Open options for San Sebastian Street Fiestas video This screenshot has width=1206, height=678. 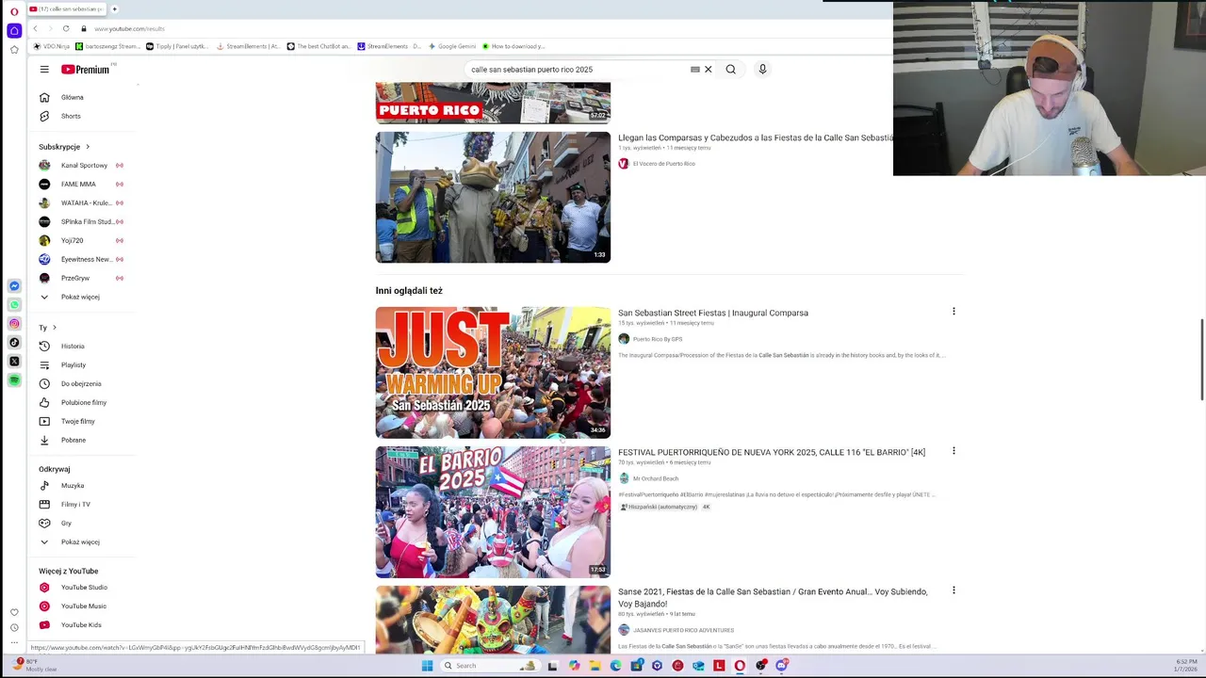(953, 312)
